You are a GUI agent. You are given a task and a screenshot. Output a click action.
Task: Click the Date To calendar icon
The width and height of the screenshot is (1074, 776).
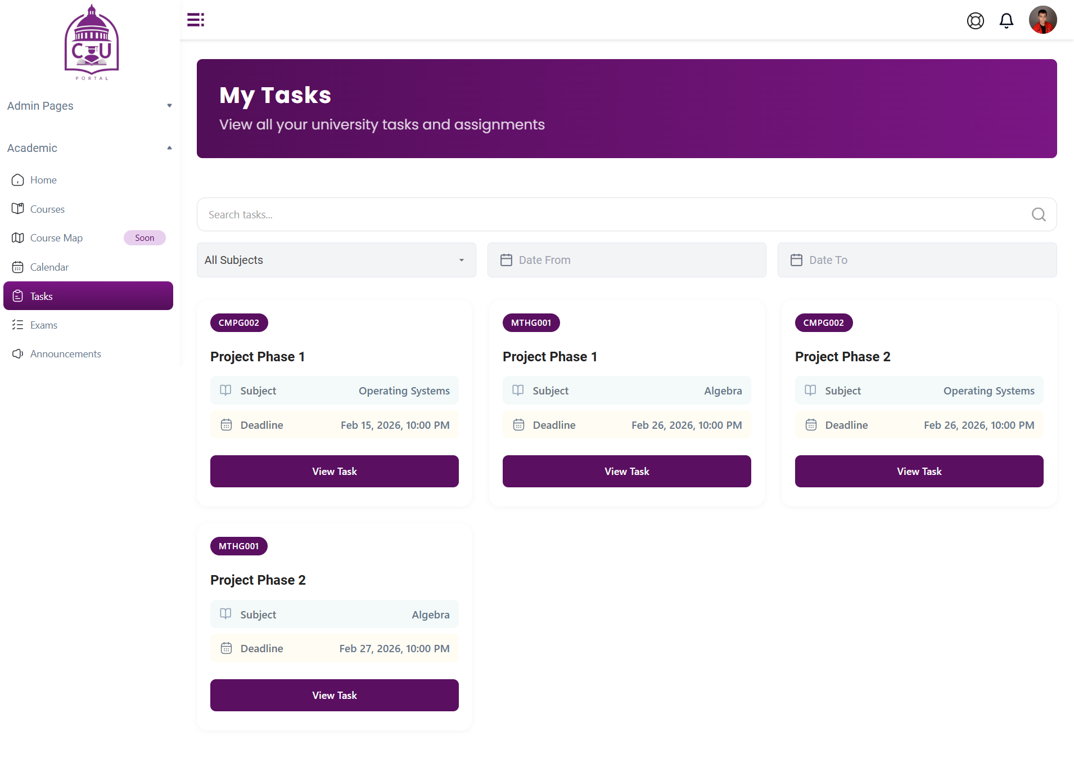[796, 260]
